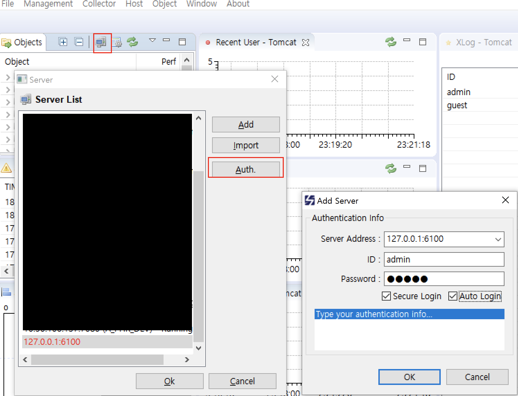The image size is (518, 396).
Task: Click the ID input field containing admin
Action: pyautogui.click(x=444, y=259)
